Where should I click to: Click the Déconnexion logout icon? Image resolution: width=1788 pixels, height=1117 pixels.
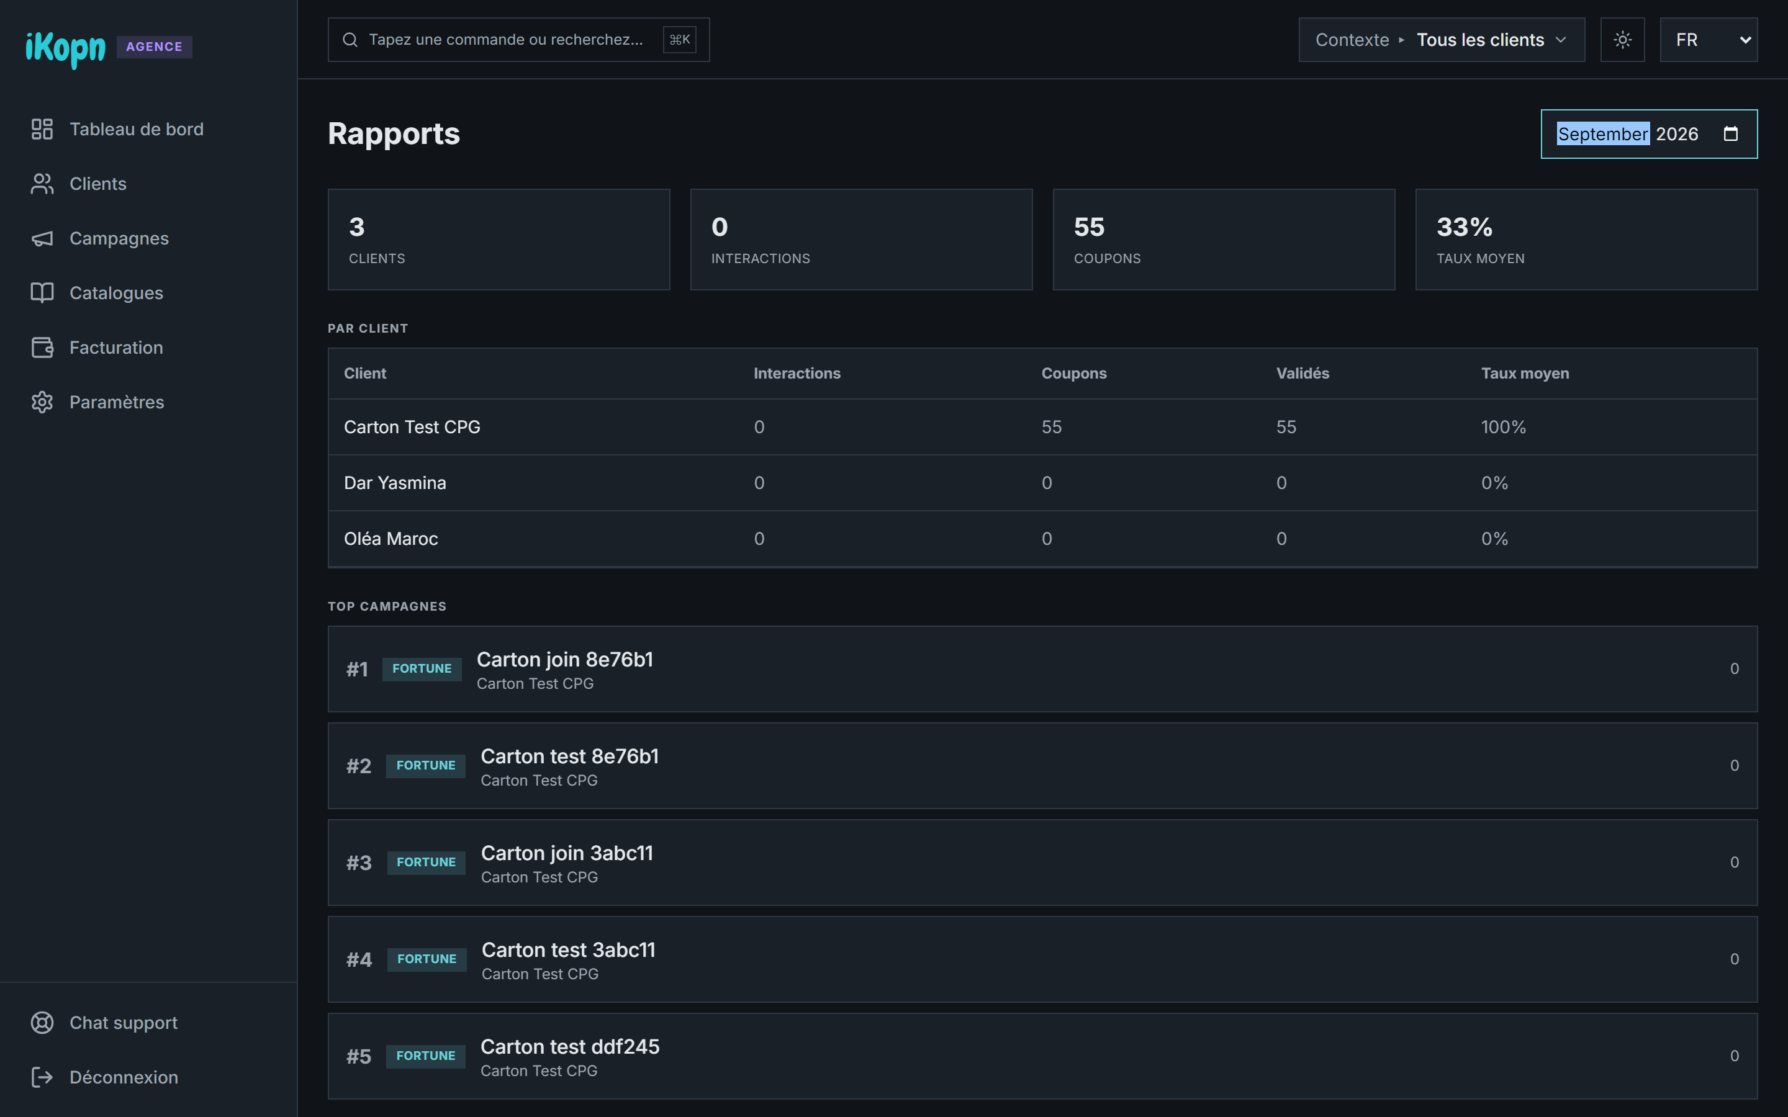pyautogui.click(x=42, y=1078)
